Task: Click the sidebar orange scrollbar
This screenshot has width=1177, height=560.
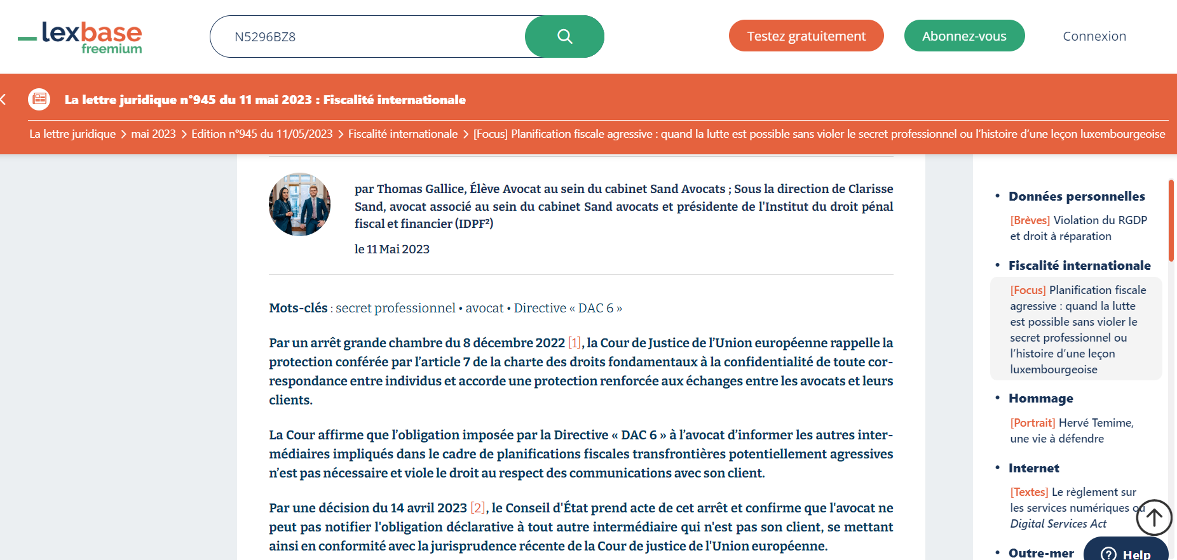Action: click(x=1171, y=221)
